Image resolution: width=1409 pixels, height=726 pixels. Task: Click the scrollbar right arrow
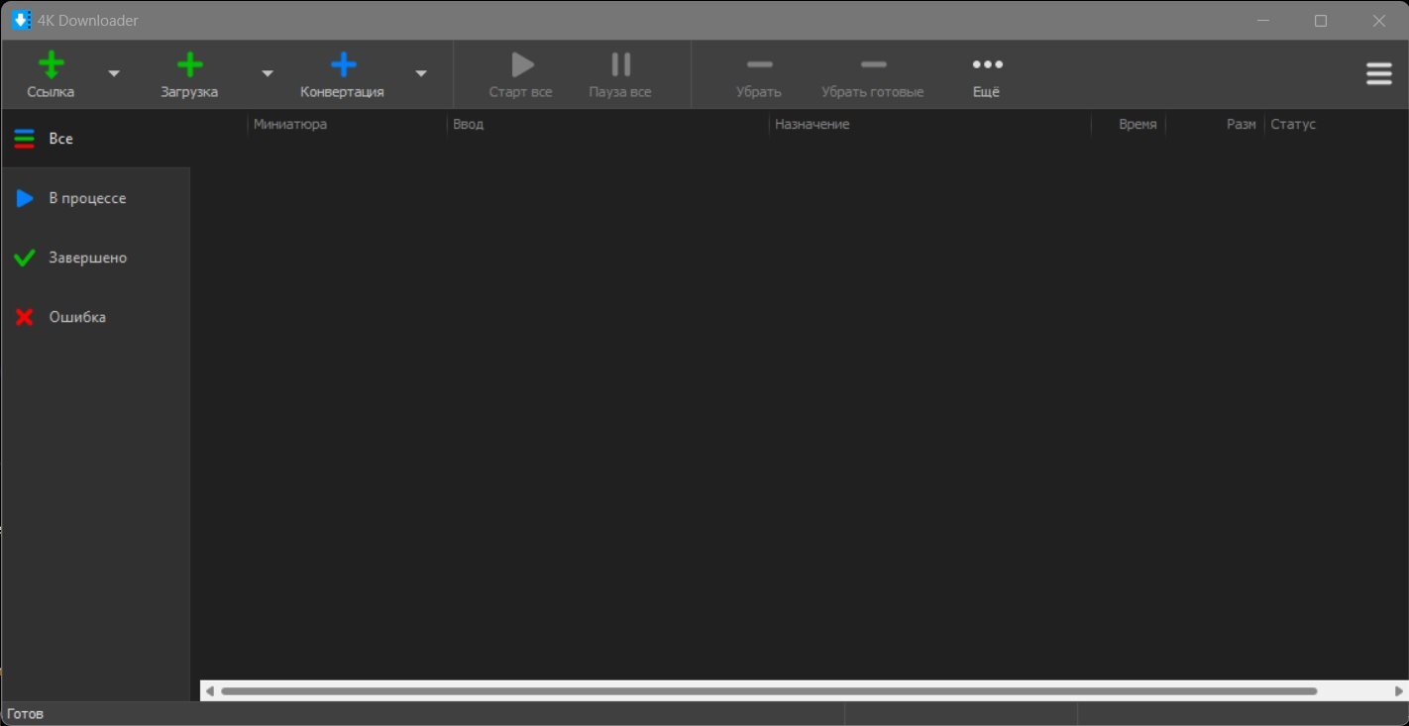pyautogui.click(x=1399, y=691)
